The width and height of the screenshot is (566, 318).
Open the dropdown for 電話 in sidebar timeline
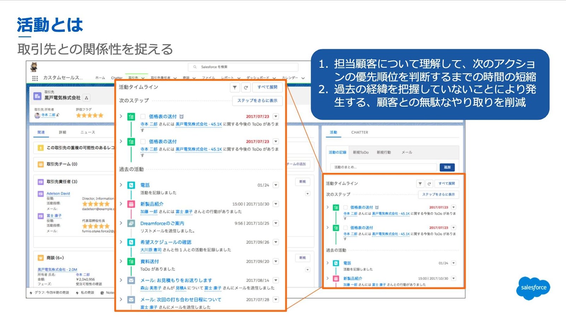pyautogui.click(x=454, y=263)
